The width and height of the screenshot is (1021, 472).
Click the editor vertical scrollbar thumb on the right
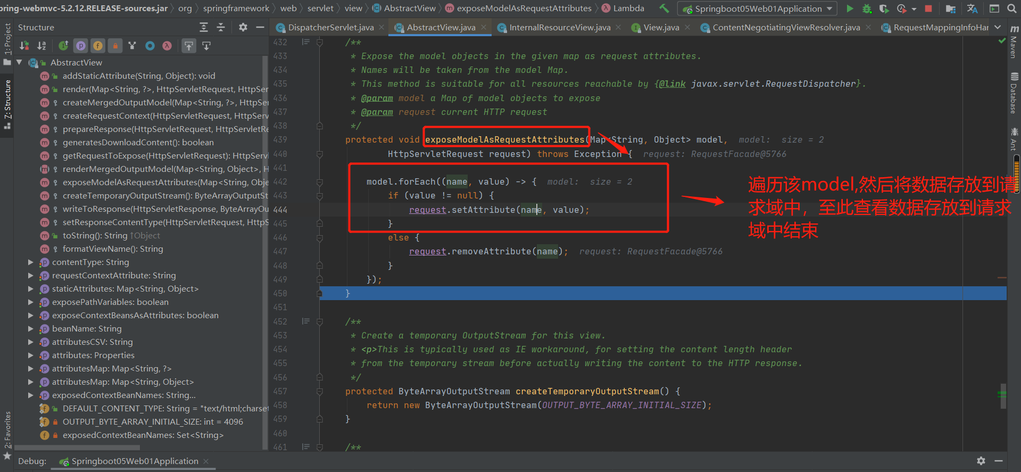pos(1003,396)
